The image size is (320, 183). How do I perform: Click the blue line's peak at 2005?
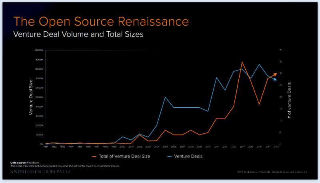tap(165, 97)
